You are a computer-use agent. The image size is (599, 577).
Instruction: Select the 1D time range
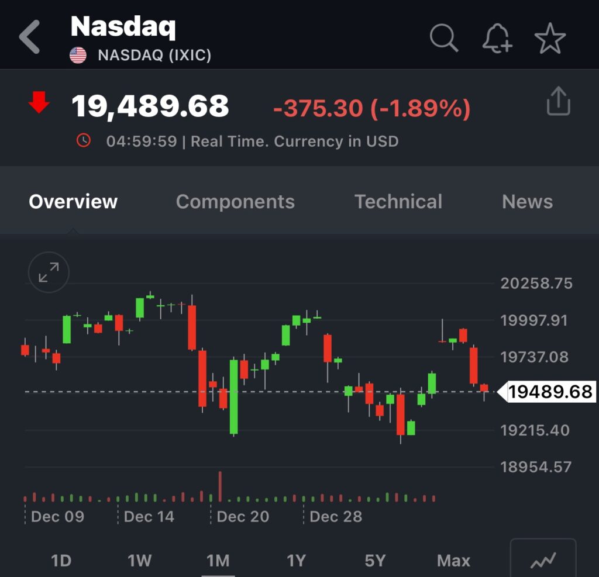[61, 561]
